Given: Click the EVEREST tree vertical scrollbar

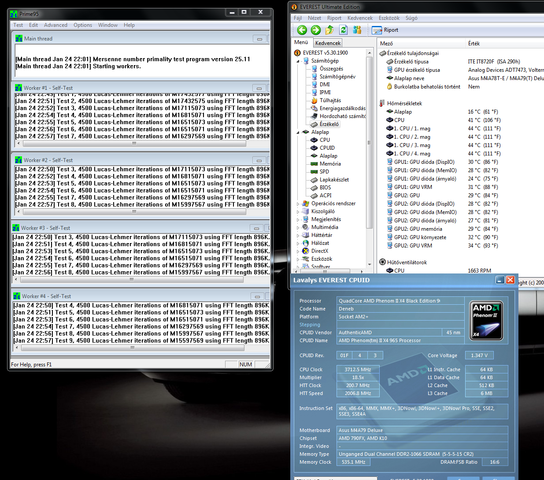Looking at the screenshot, I should (369, 159).
